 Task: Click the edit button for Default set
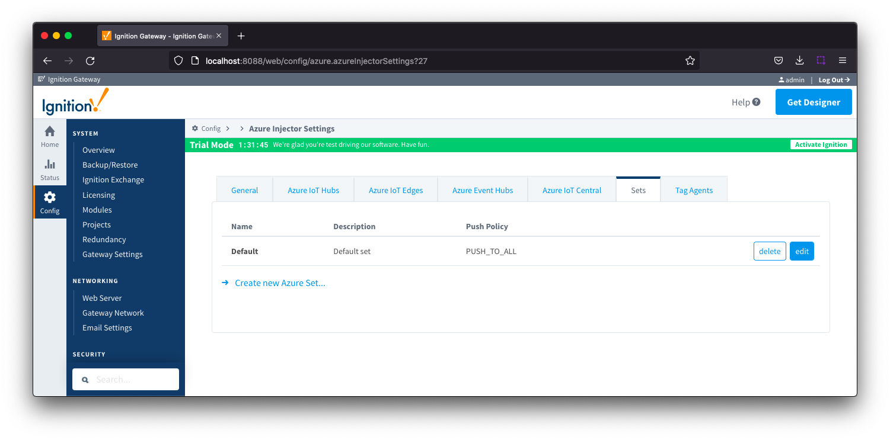[x=802, y=251]
